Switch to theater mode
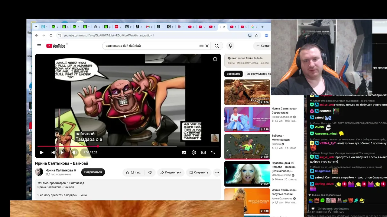The image size is (387, 217). [x=203, y=153]
